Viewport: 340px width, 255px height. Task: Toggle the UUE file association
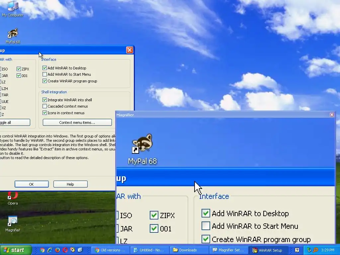tap(5, 102)
